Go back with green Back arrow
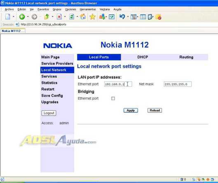The width and height of the screenshot is (218, 183). point(22,17)
